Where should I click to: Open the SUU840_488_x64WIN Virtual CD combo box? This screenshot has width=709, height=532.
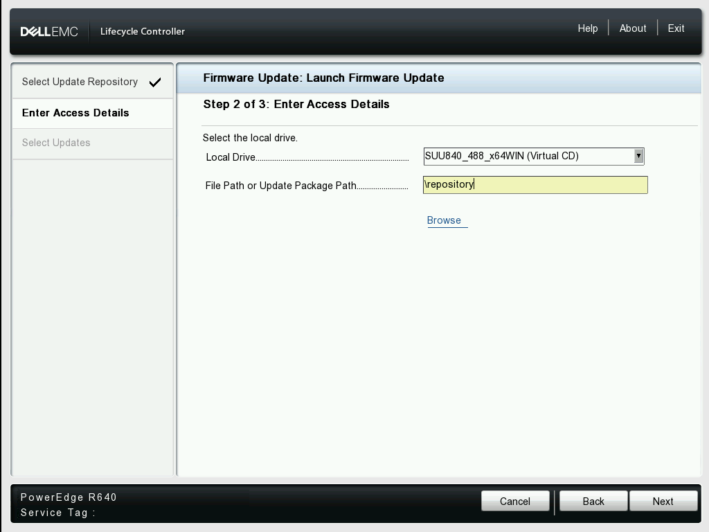pos(529,156)
